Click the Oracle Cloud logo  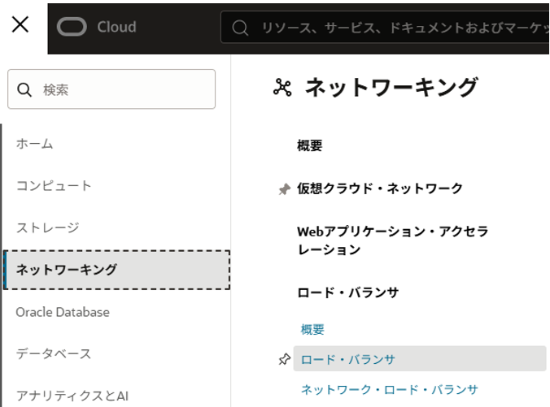pyautogui.click(x=97, y=27)
